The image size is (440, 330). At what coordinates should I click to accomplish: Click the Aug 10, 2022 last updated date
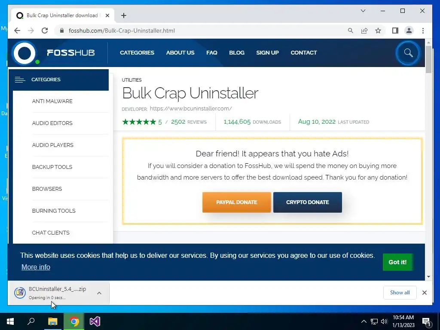[317, 122]
